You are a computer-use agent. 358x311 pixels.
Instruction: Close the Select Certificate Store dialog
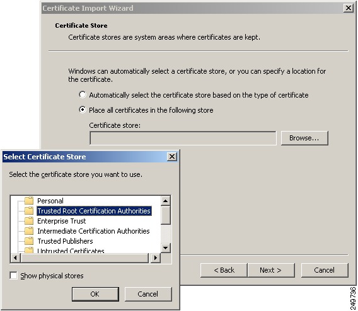coord(172,156)
